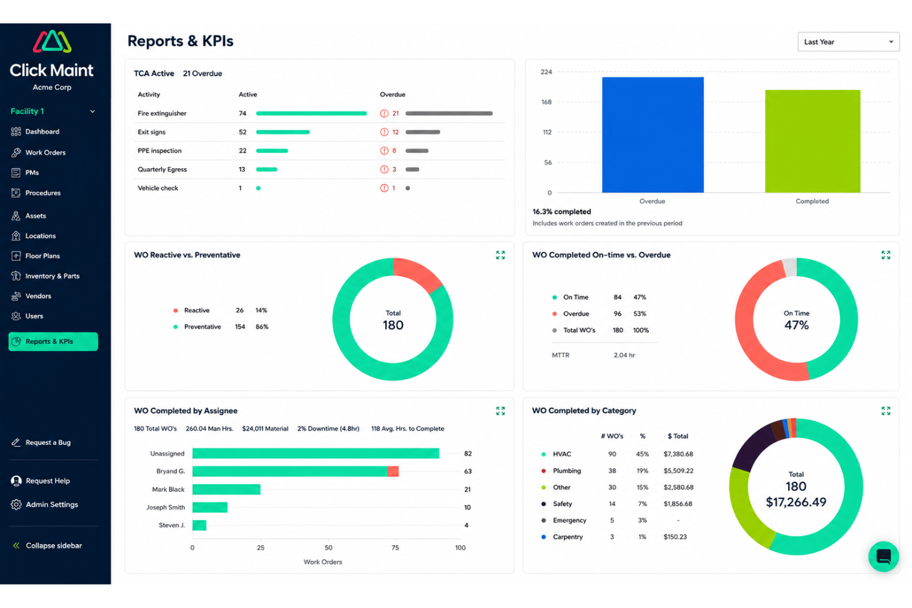912x608 pixels.
Task: Click the Request a Bug pencil icon
Action: point(16,442)
